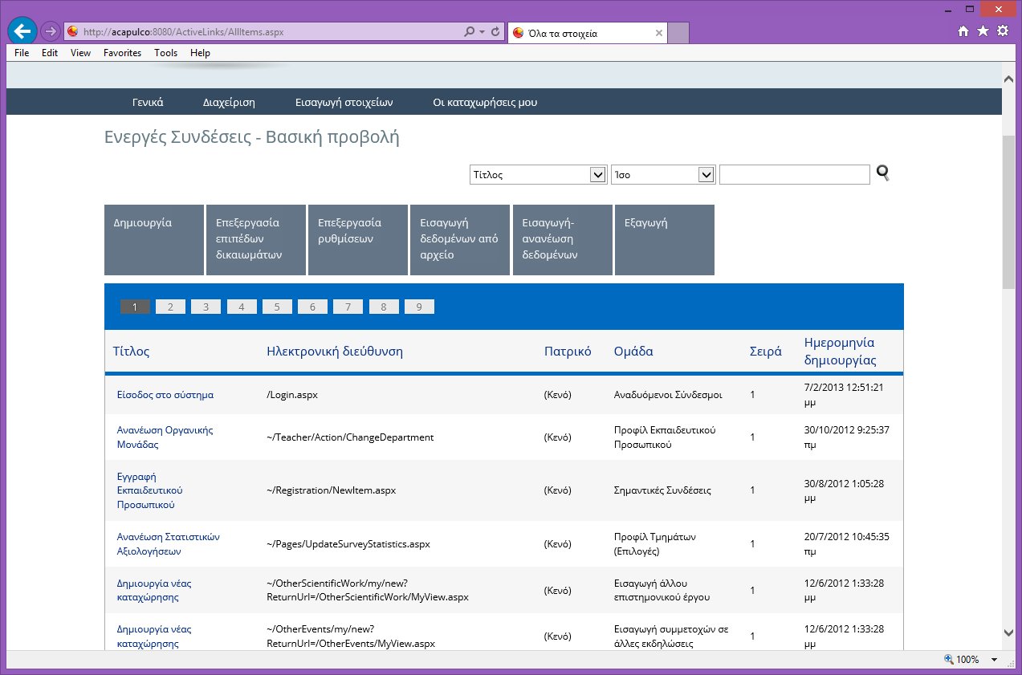Go to page 7 in the pager
This screenshot has height=675, width=1022.
click(348, 307)
